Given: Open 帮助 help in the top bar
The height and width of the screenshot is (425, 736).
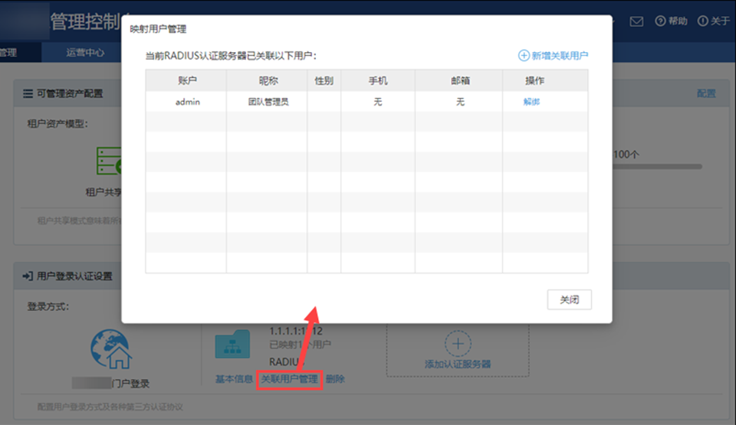Looking at the screenshot, I should coord(671,21).
